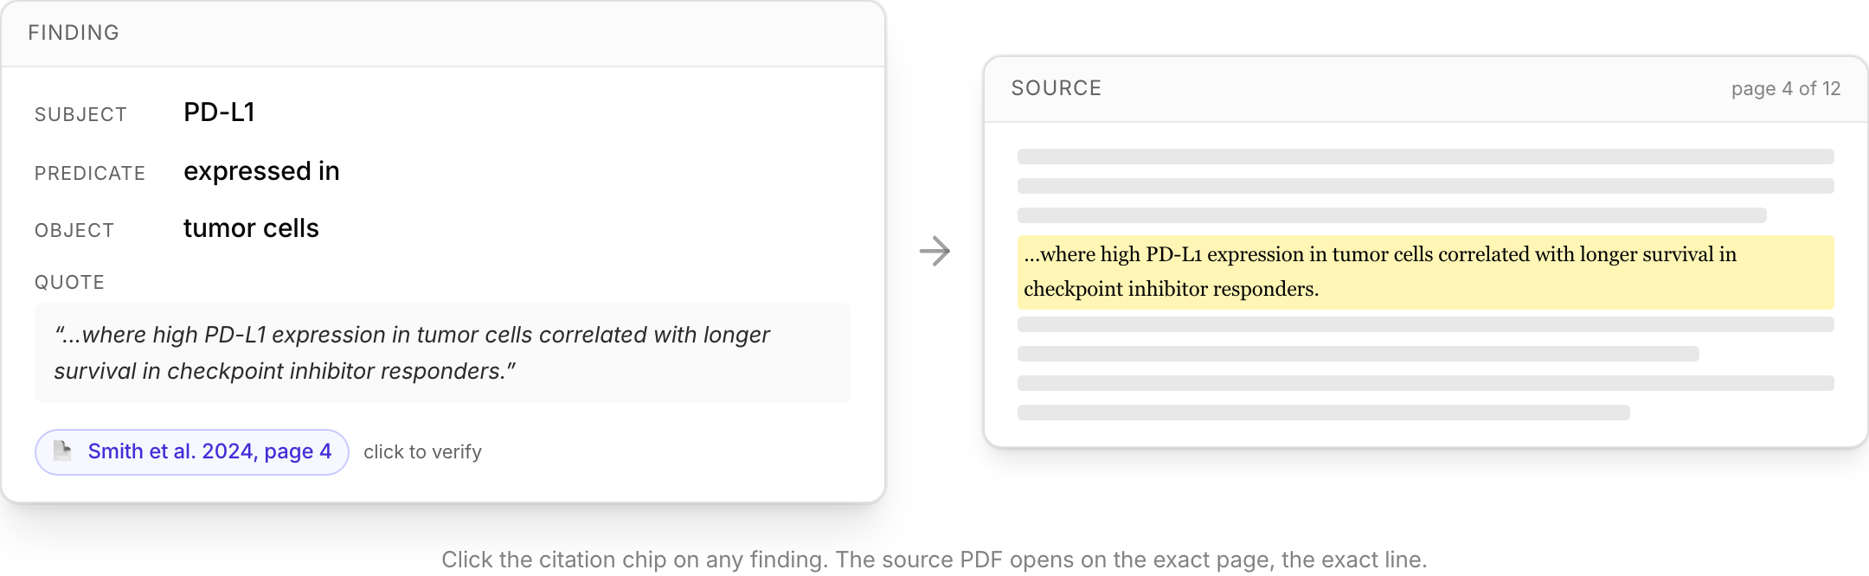Click the PREDICATE field label
1869x576 pixels.
coord(90,174)
